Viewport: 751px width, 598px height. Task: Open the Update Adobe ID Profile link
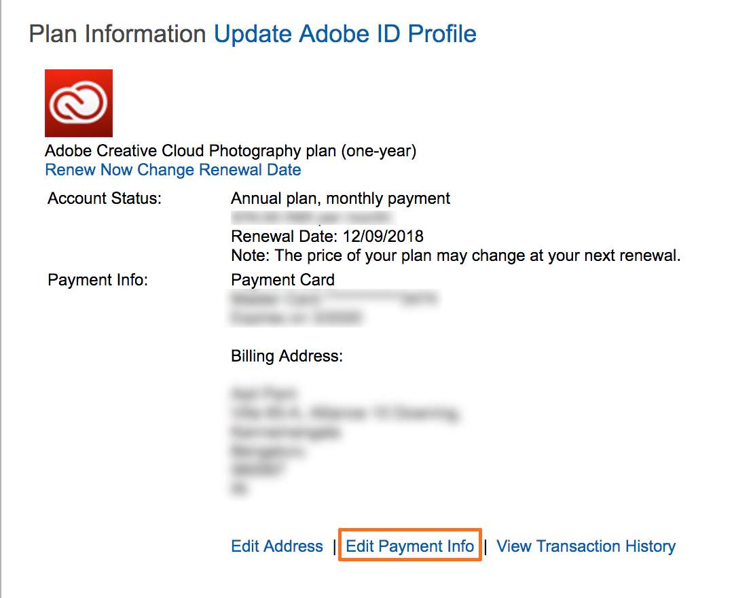(x=345, y=33)
